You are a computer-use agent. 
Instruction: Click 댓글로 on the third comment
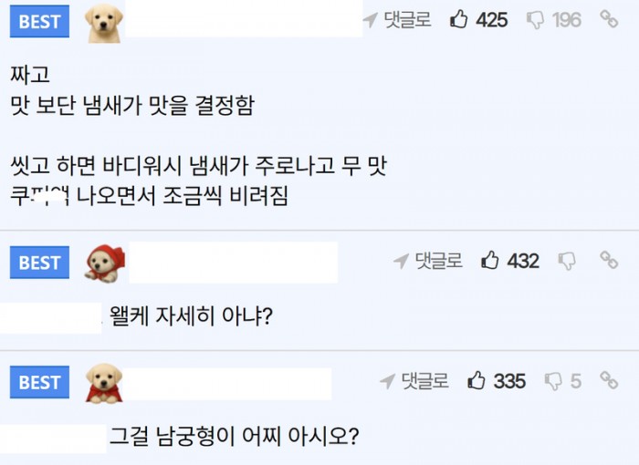click(x=414, y=381)
